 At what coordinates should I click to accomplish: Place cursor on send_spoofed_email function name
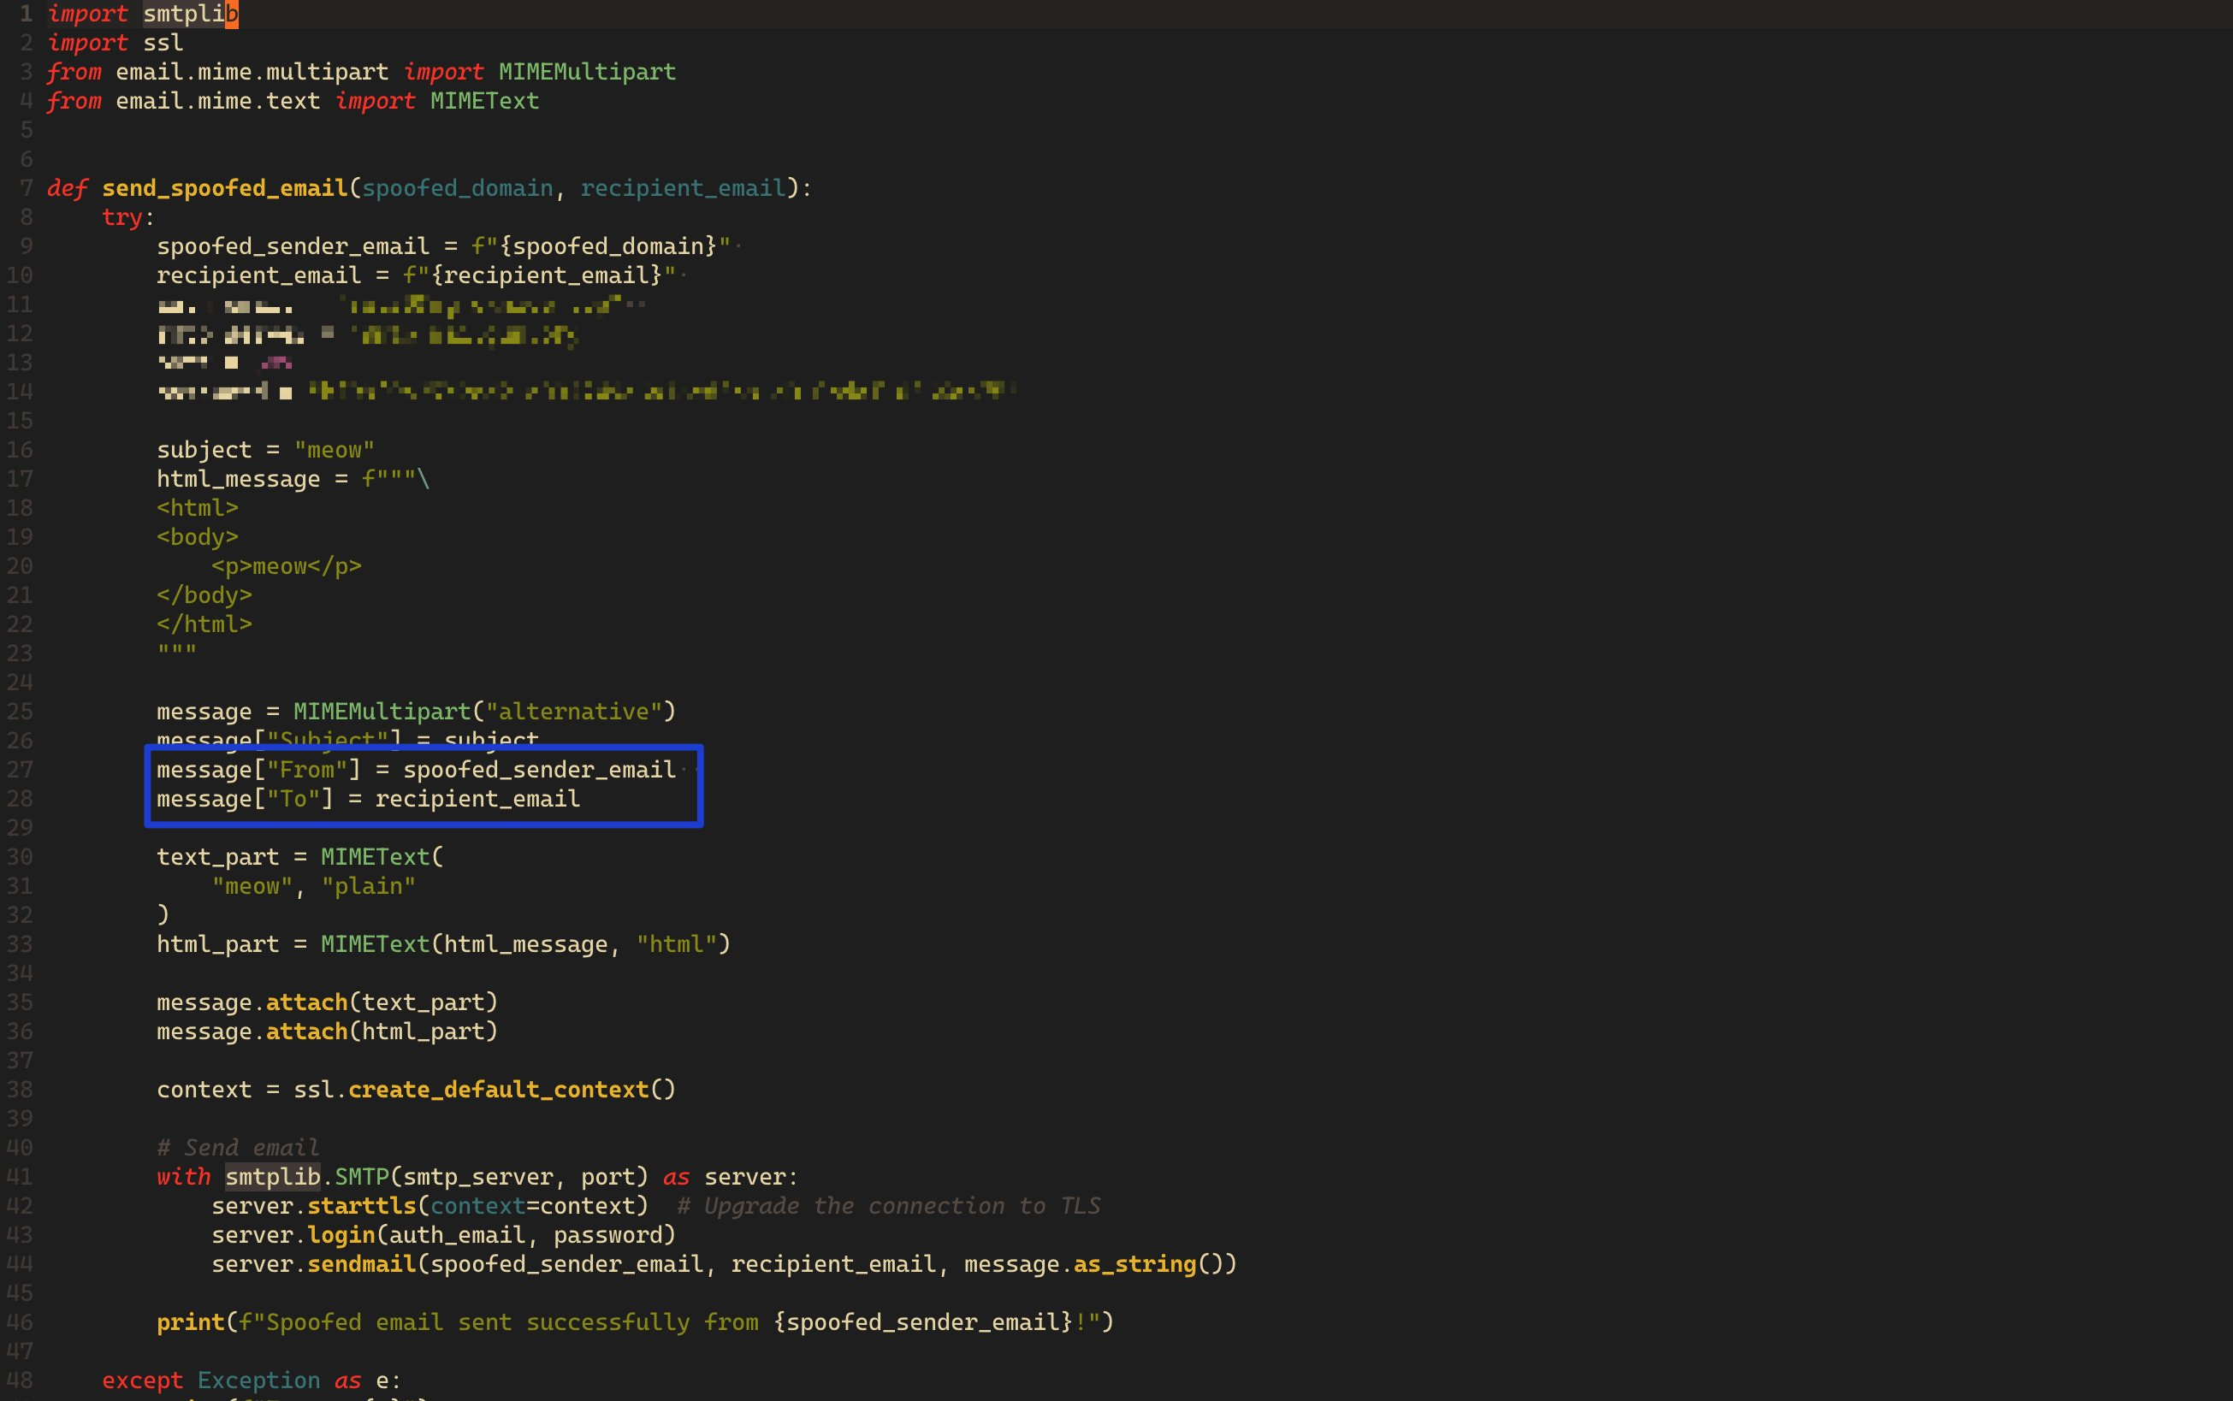[x=224, y=188]
